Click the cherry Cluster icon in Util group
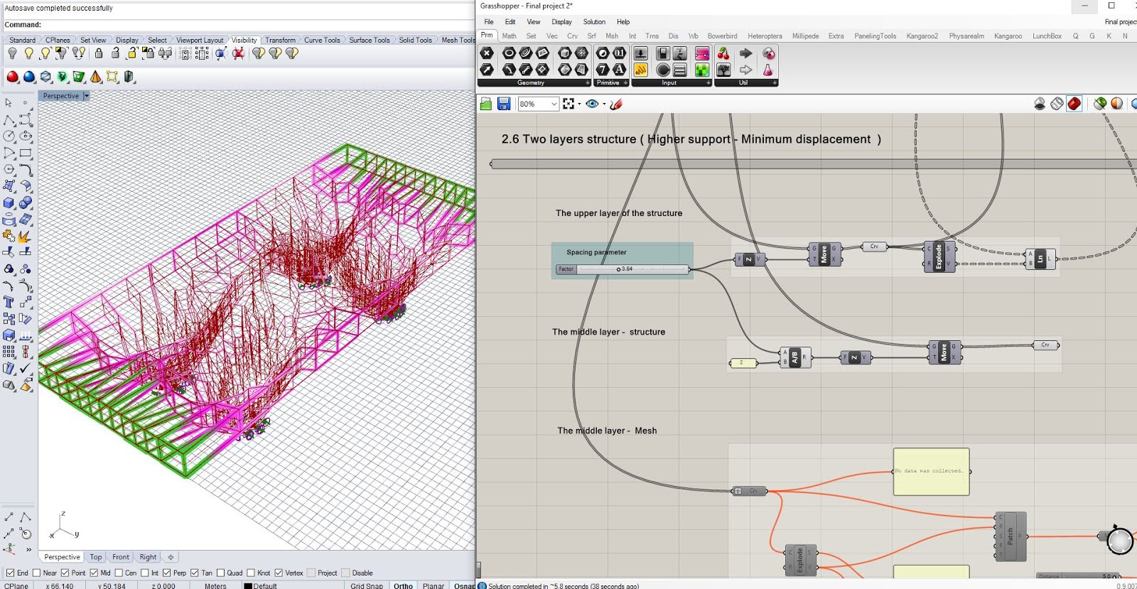Screen dimensions: 1137x589 (x=723, y=53)
